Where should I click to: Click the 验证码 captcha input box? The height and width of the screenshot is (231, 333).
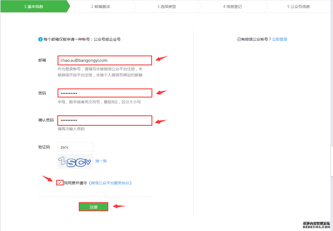[75, 147]
